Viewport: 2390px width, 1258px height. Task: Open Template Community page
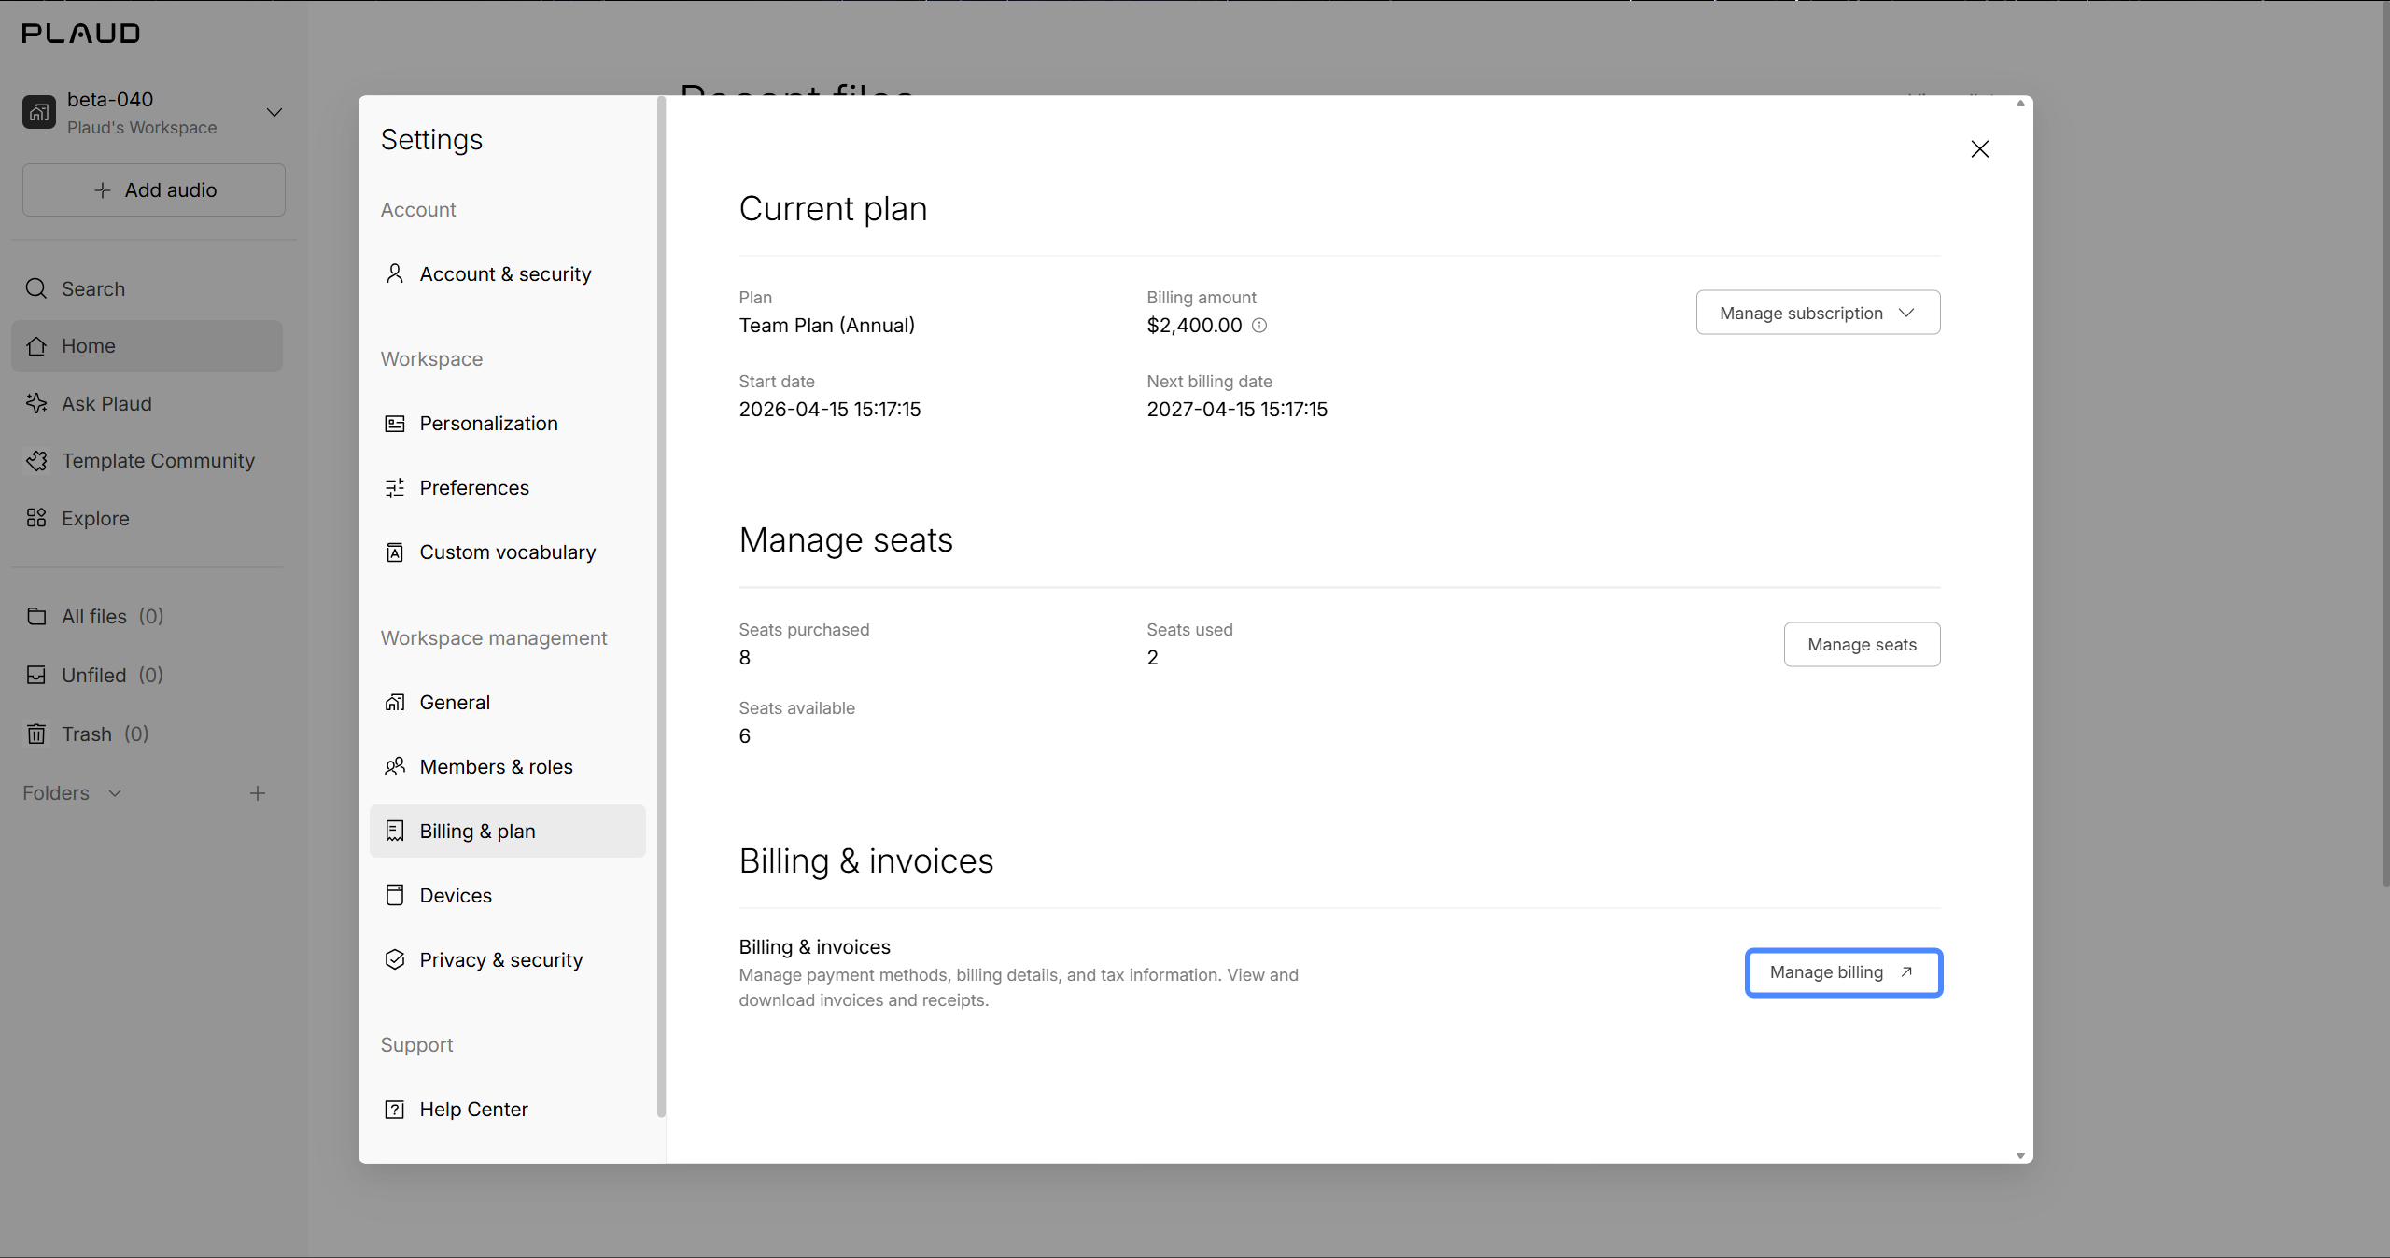pyautogui.click(x=148, y=461)
